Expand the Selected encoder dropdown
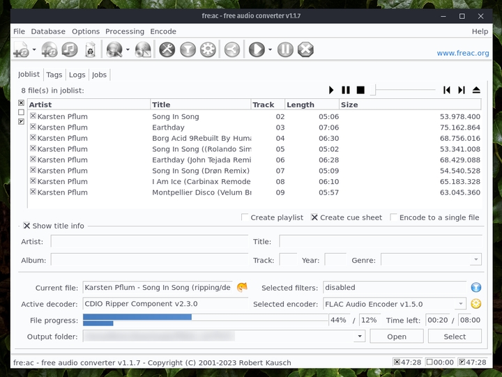The width and height of the screenshot is (502, 377). tap(460, 303)
